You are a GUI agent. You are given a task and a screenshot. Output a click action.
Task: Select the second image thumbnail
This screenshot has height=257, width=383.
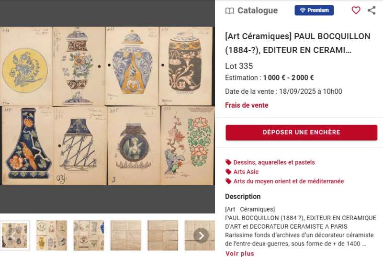click(52, 235)
